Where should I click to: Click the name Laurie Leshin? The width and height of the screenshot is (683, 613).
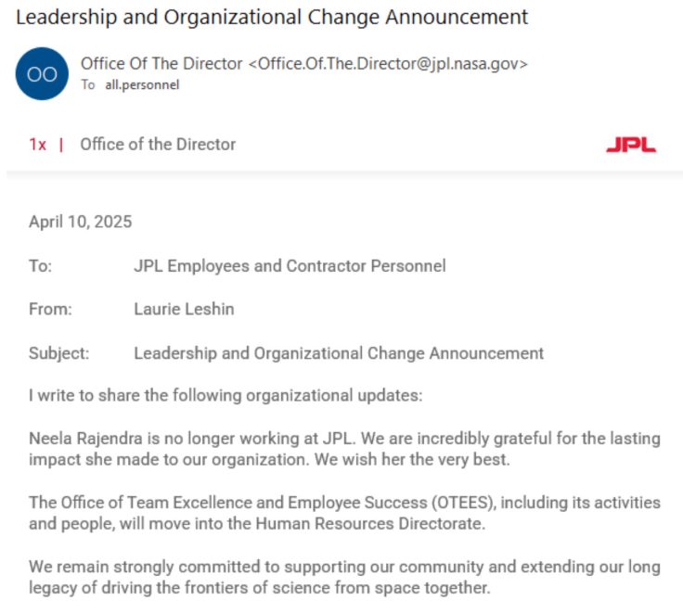[x=184, y=310]
